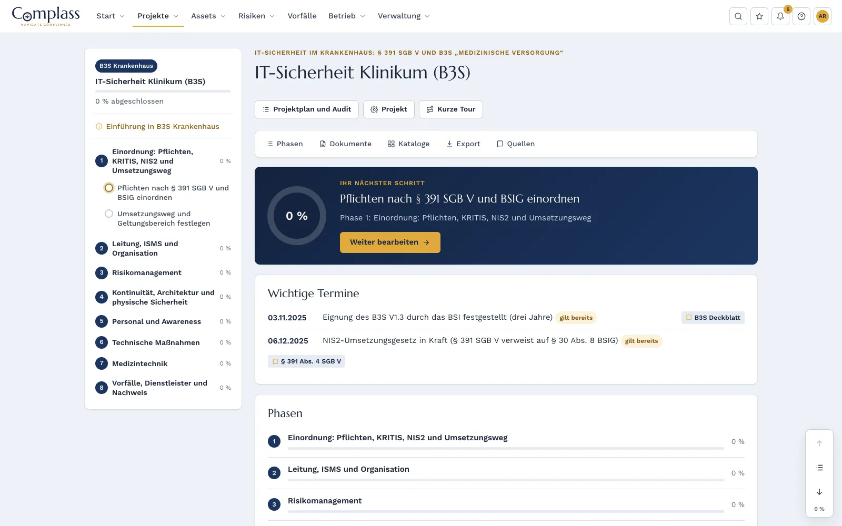Open B3S Deckblatt source tag
The width and height of the screenshot is (842, 526).
pyautogui.click(x=713, y=318)
